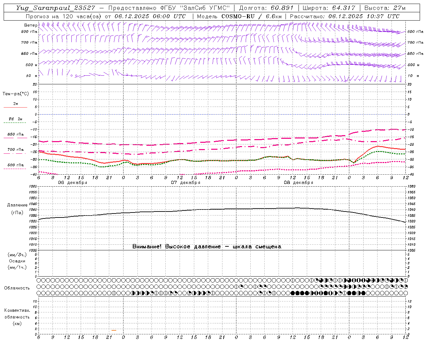425x340 pixels.
Task: Click the 07 декабря date label
Action: click(x=185, y=183)
